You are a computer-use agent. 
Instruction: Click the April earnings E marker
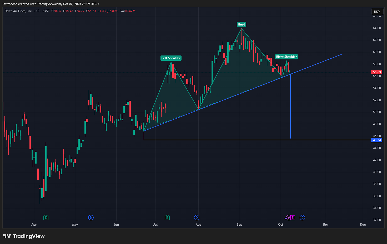pos(46,217)
